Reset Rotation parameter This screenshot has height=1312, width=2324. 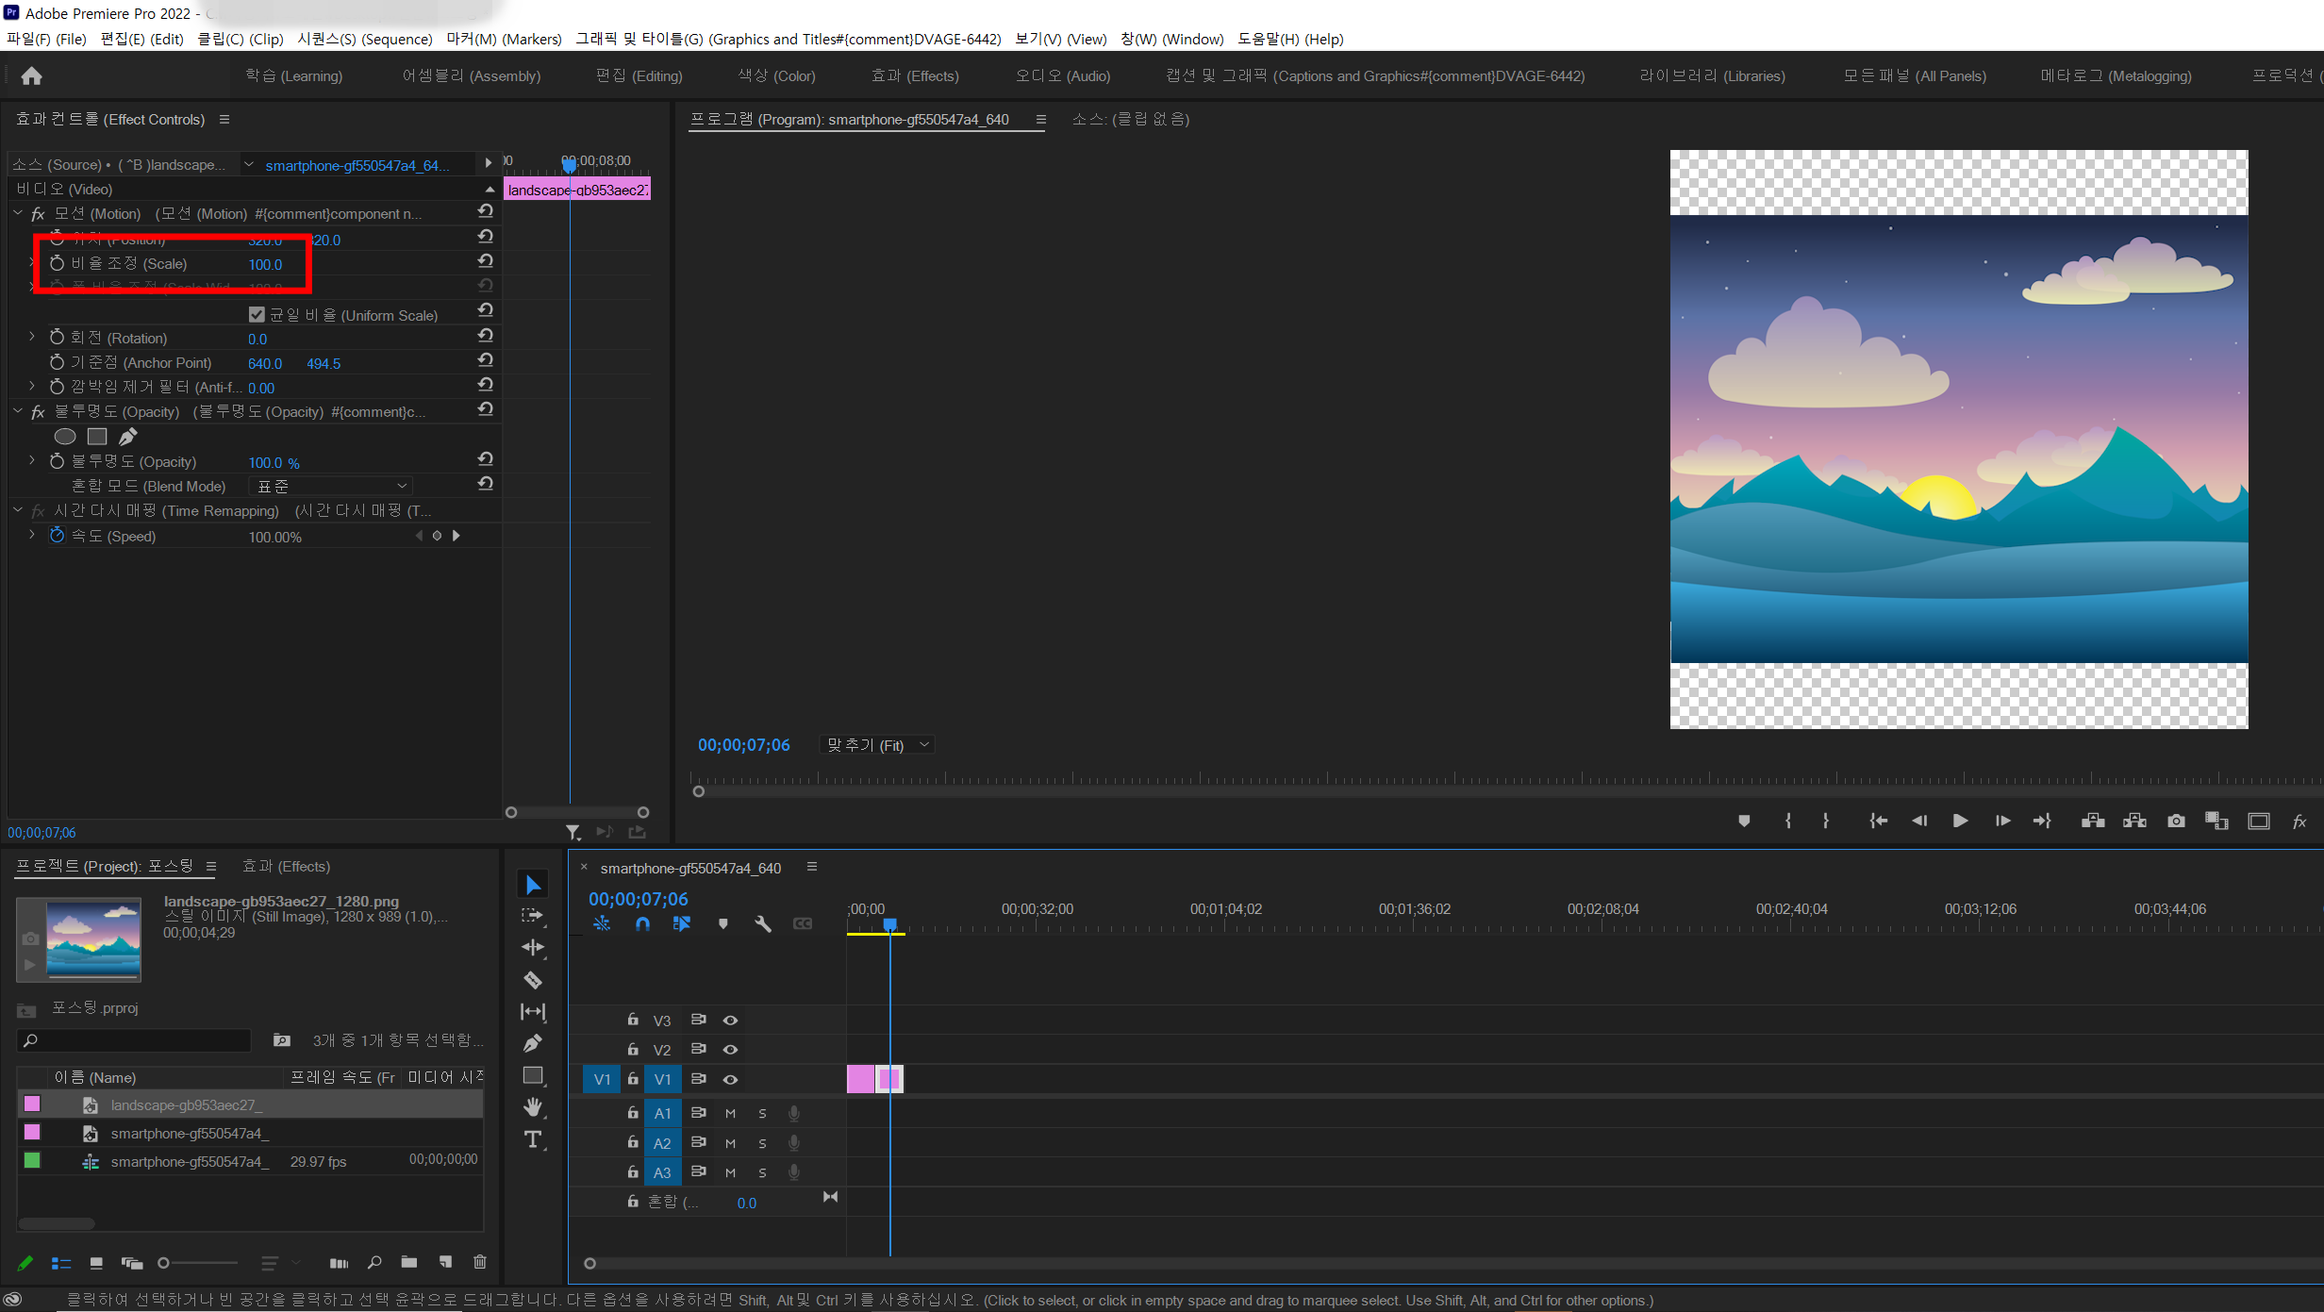point(485,336)
